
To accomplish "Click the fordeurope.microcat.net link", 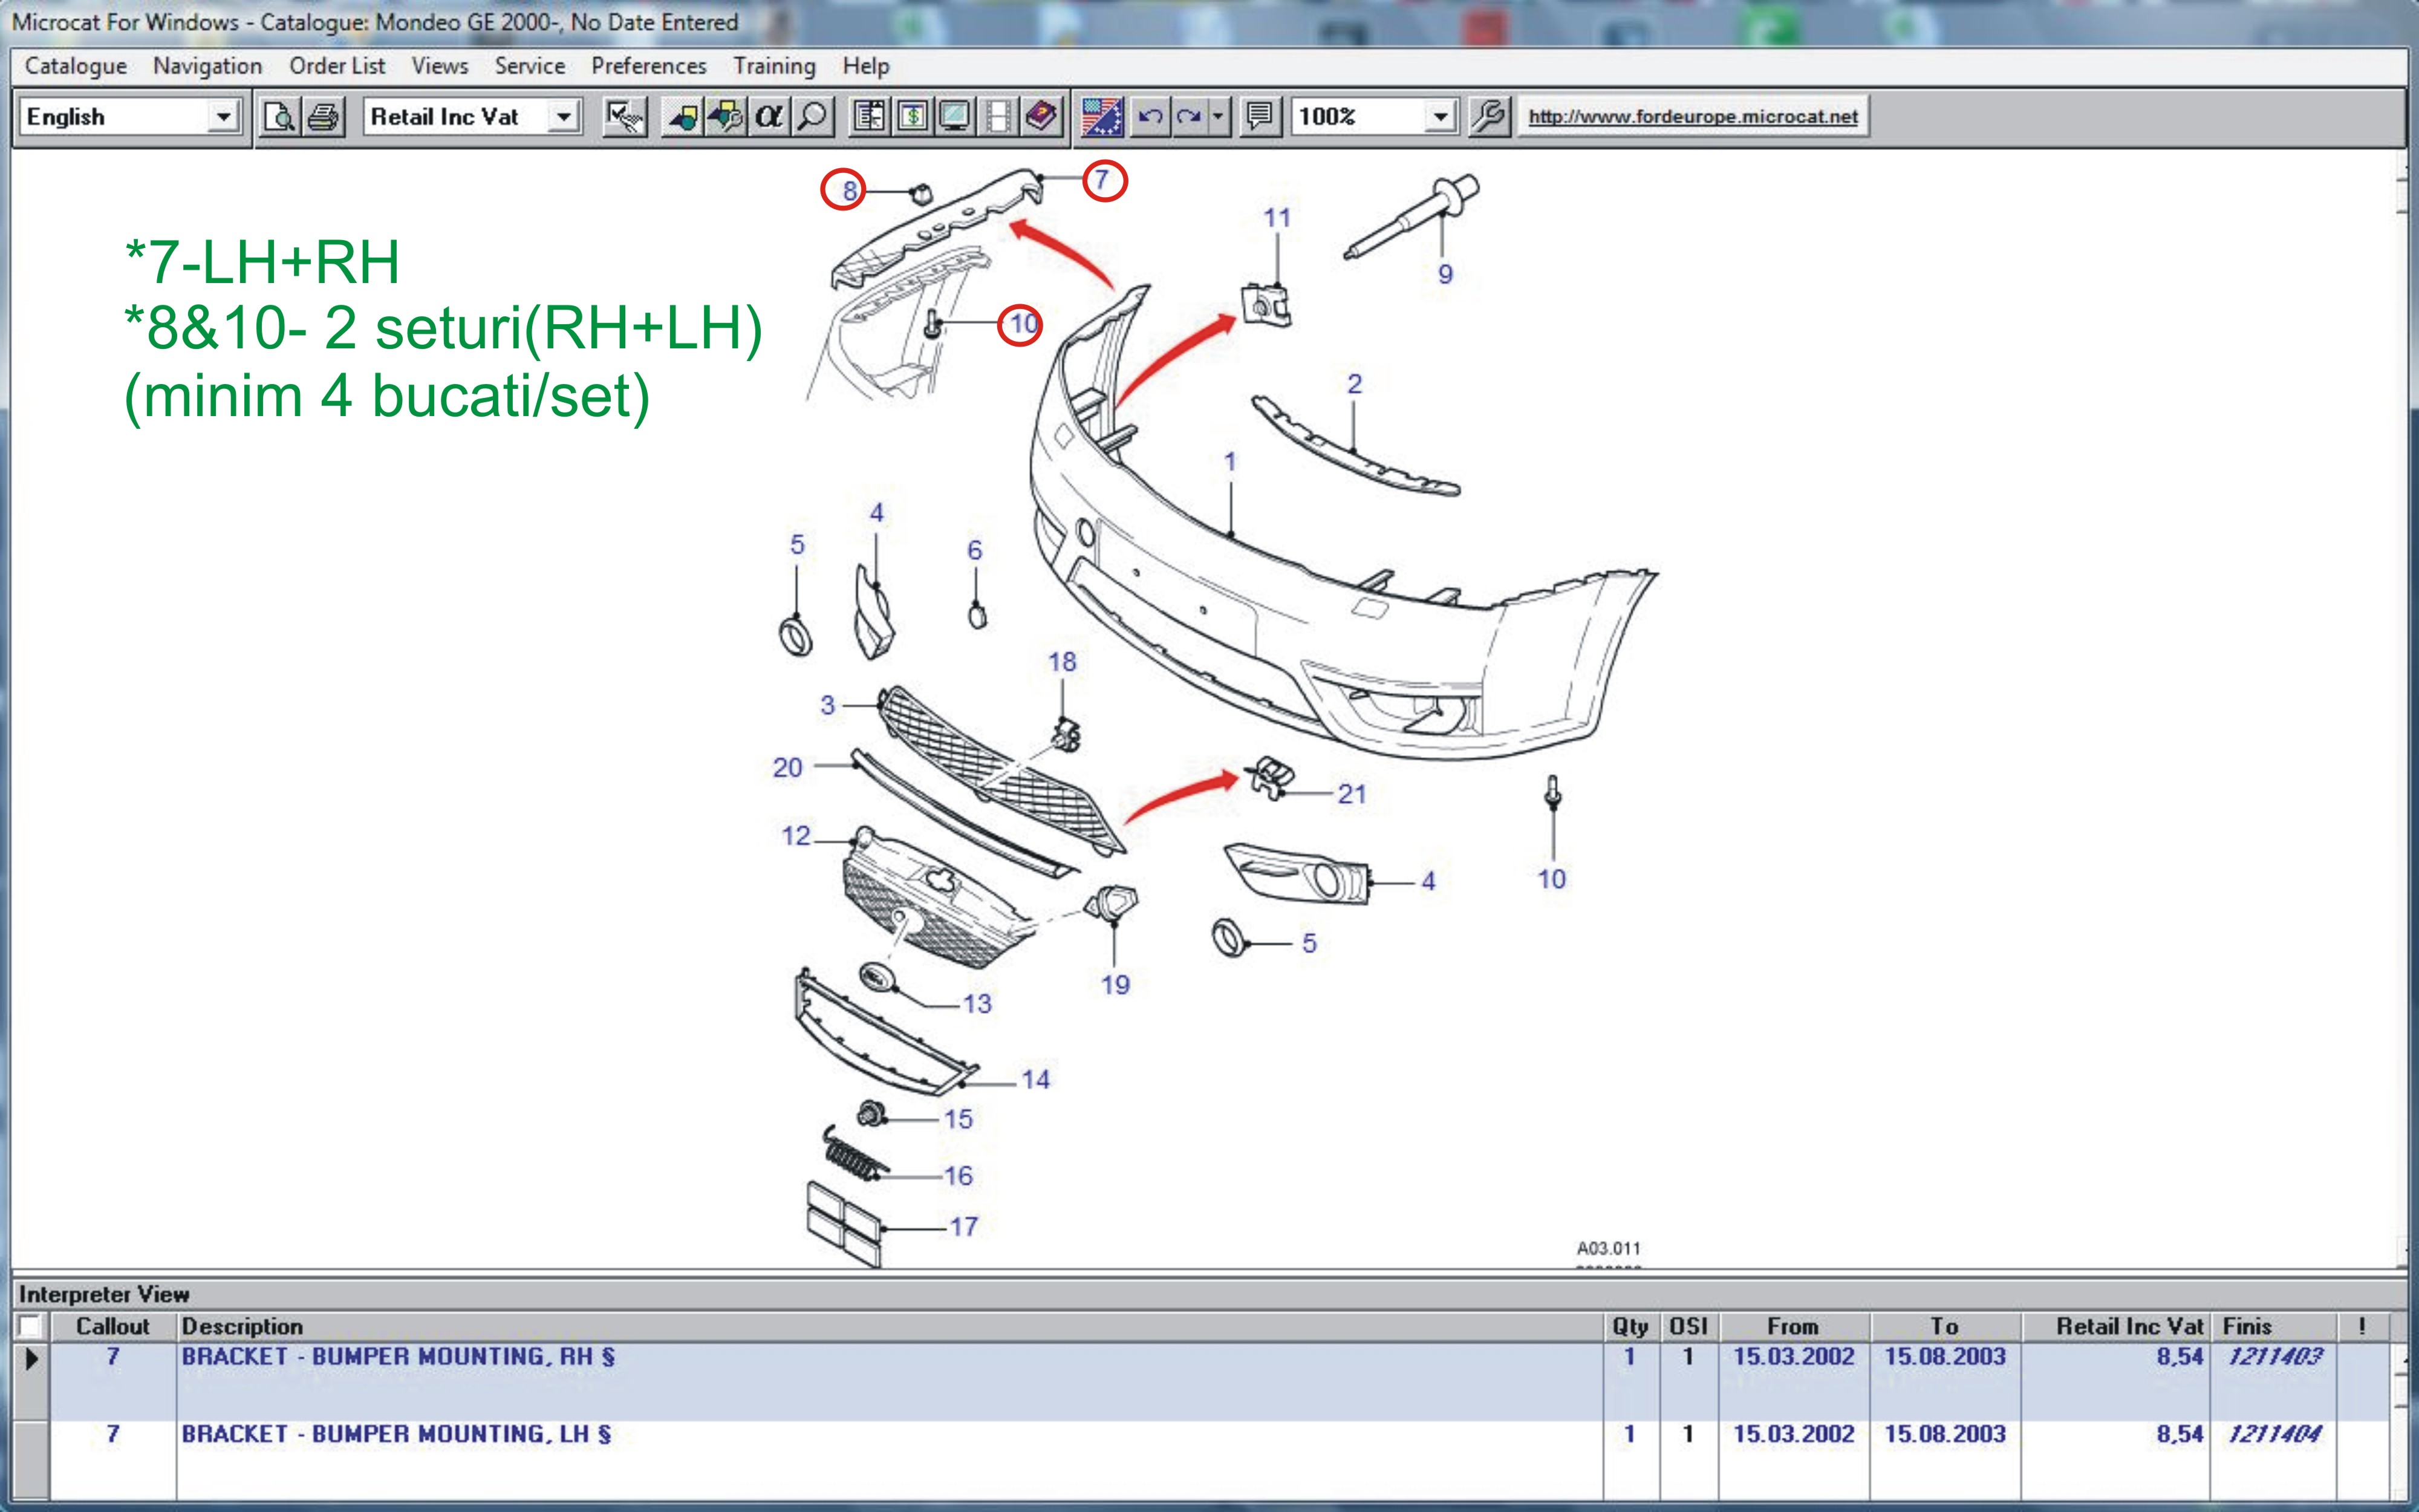I will (x=1692, y=117).
